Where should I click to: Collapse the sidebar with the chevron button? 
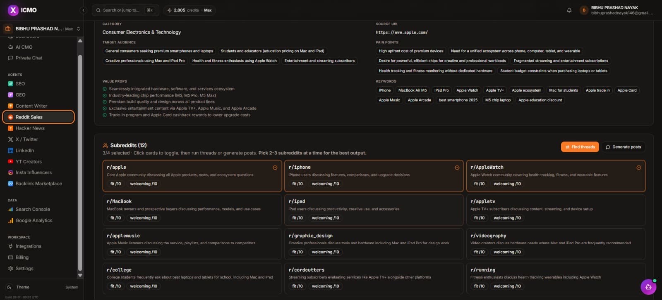click(x=83, y=10)
